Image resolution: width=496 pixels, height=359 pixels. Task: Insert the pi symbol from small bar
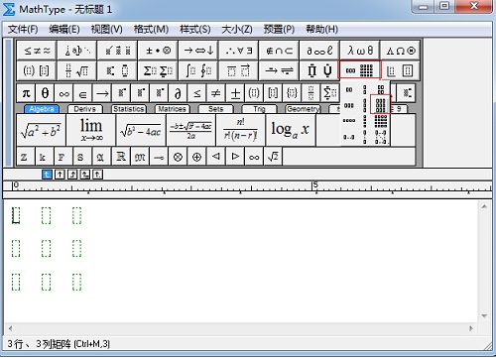[26, 93]
